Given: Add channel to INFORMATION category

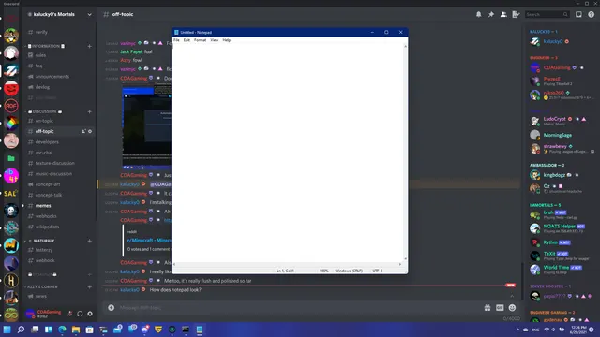Looking at the screenshot, I should pos(90,46).
